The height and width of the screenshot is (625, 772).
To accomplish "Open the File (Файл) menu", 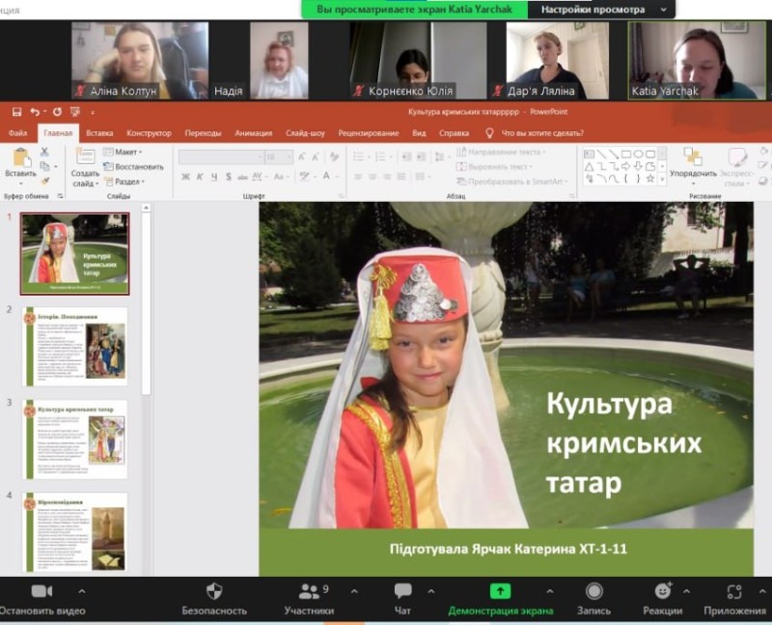I will tap(17, 133).
